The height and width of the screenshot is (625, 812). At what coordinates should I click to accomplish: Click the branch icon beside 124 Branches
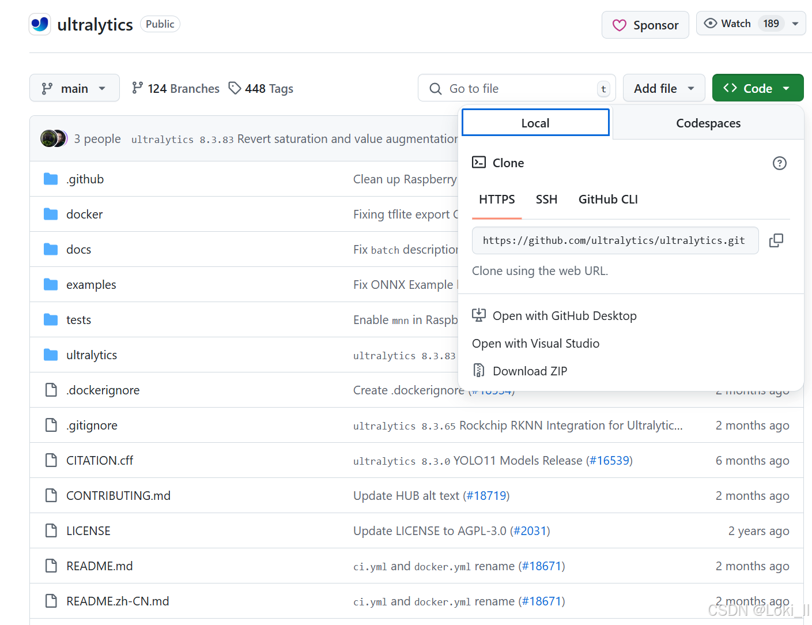(137, 88)
